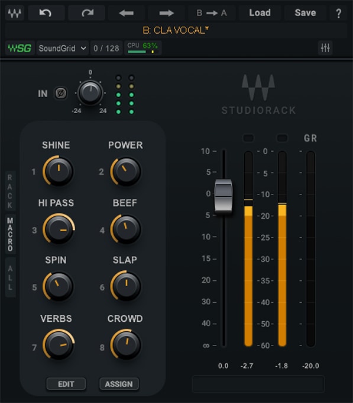Undo the last change
Image resolution: width=353 pixels, height=403 pixels.
pyautogui.click(x=46, y=13)
